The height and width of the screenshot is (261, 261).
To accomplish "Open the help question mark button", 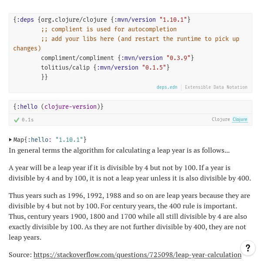I will pyautogui.click(x=248, y=248).
